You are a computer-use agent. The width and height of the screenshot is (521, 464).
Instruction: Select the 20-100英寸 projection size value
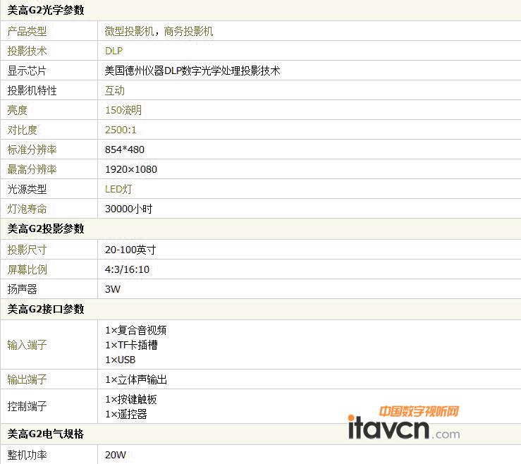coord(130,250)
